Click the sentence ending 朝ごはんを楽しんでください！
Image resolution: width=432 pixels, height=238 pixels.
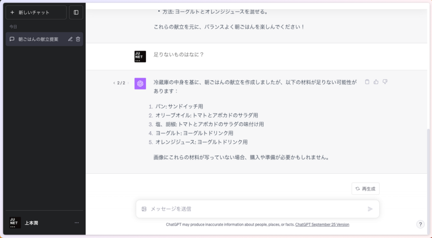[x=229, y=27]
